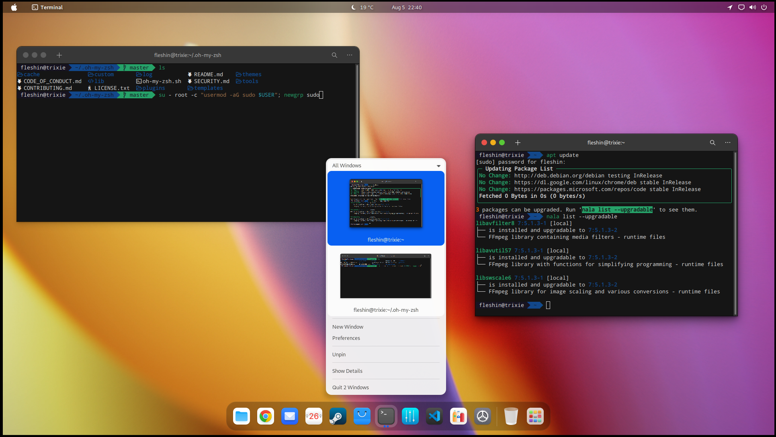Screen dimensions: 776x437
Task: Click the right terminal's vertical scrollbar
Action: pos(735,233)
